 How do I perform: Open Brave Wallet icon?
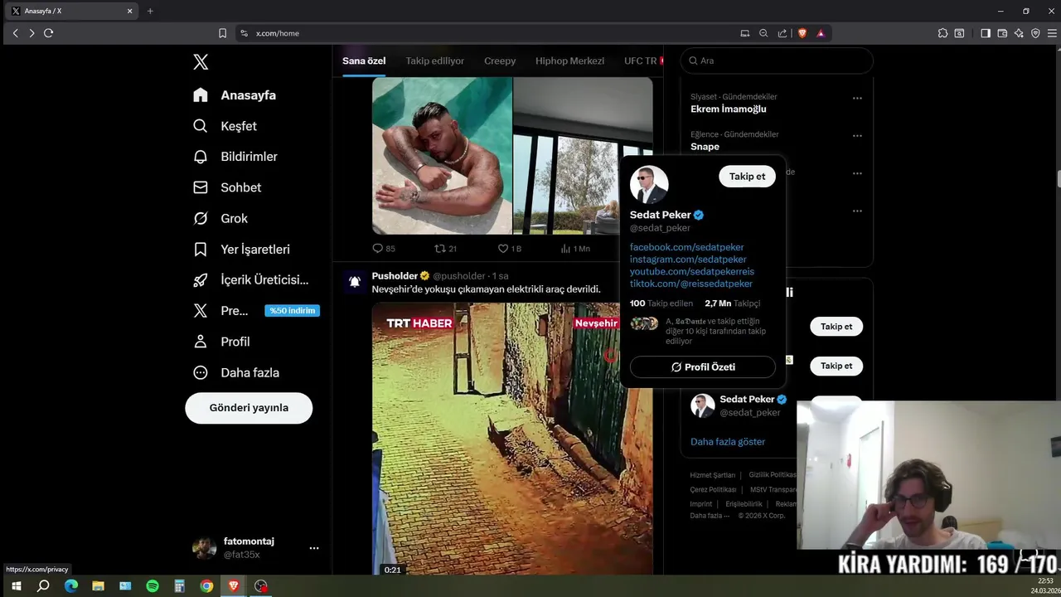(x=1002, y=33)
